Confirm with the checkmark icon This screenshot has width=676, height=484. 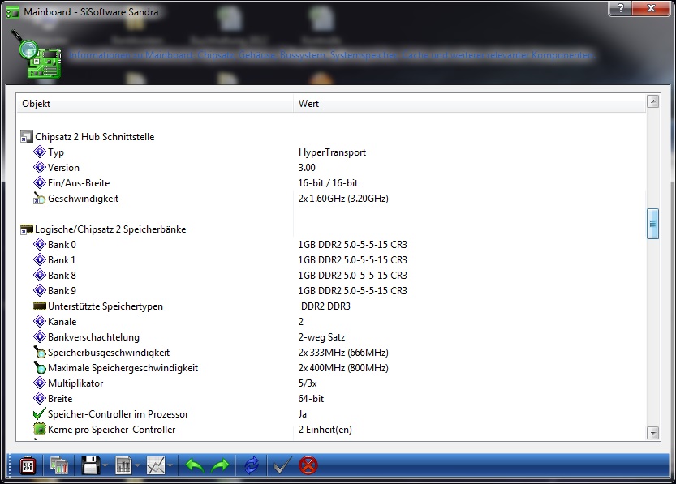pos(282,465)
